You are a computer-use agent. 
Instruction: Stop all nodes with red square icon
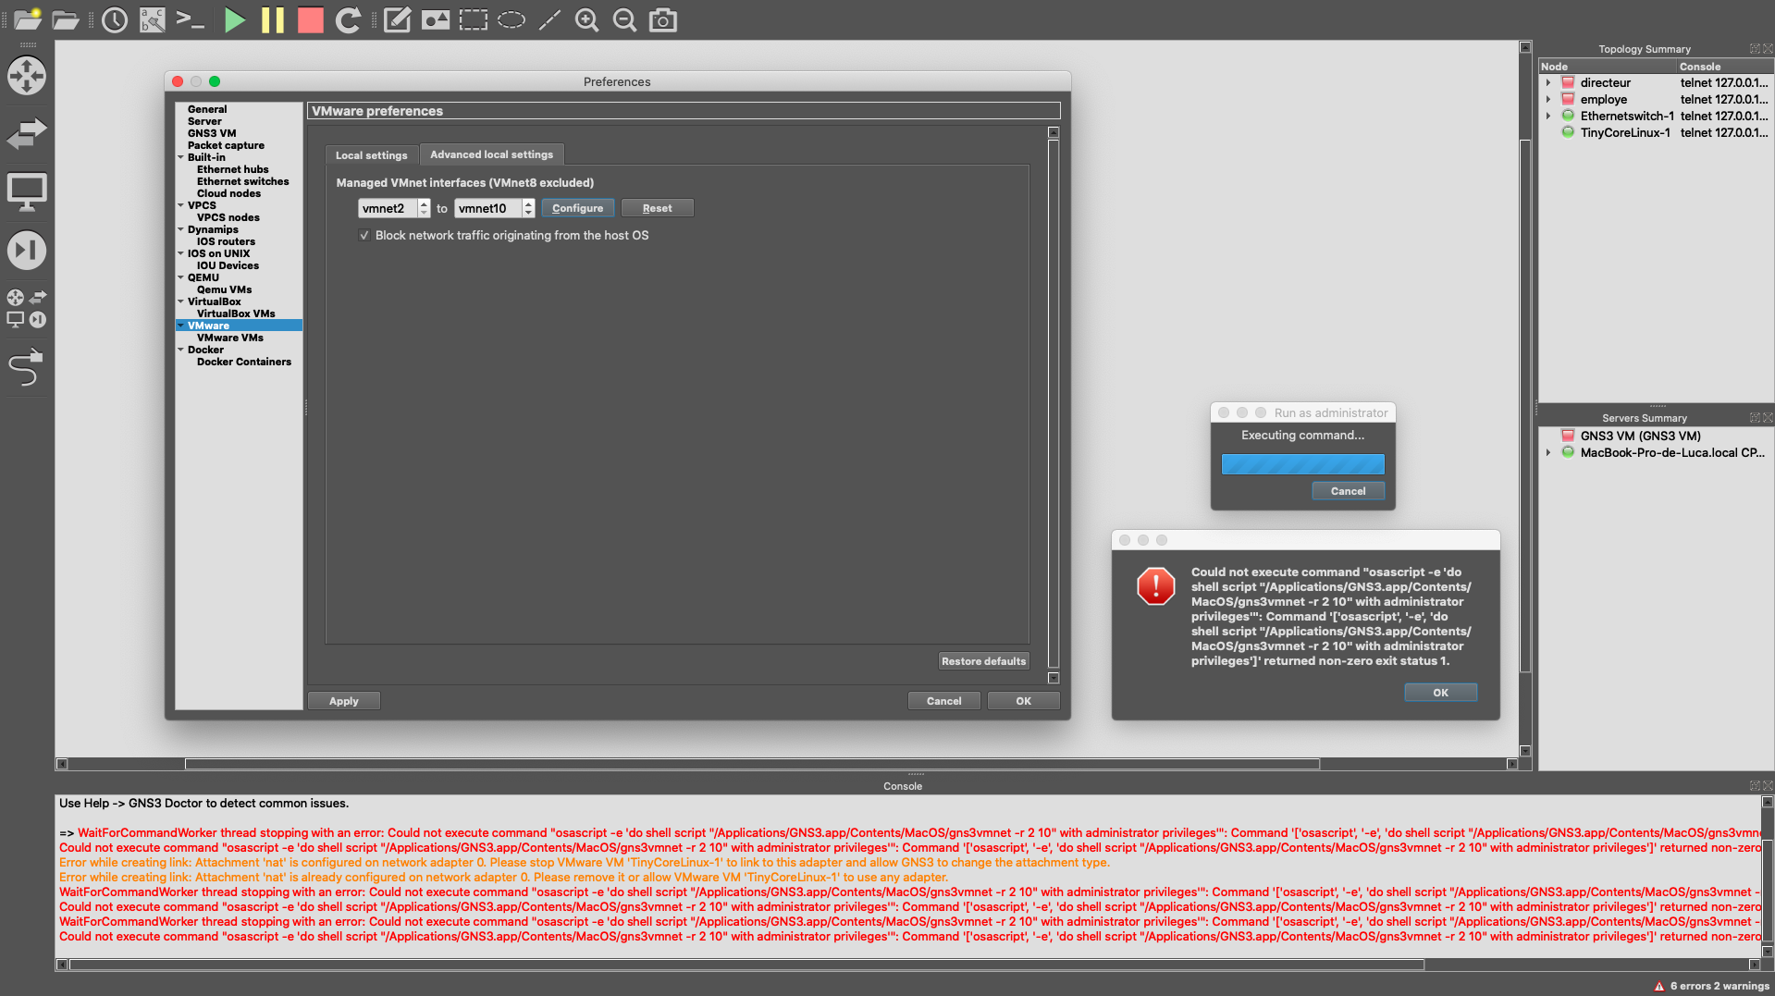point(310,19)
